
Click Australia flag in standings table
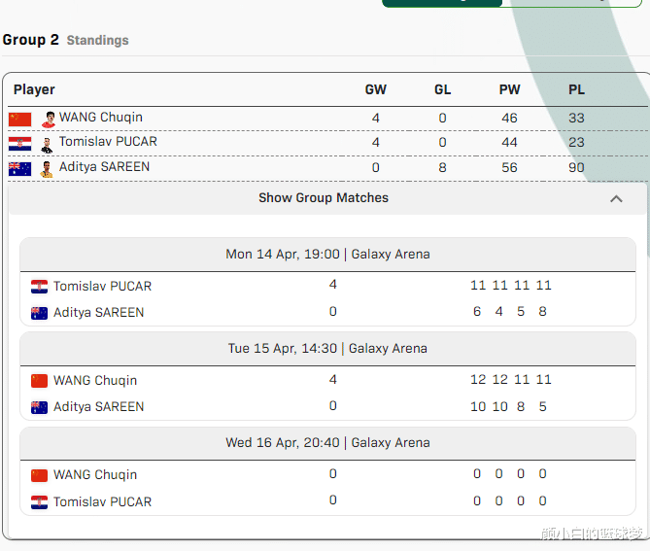click(19, 169)
